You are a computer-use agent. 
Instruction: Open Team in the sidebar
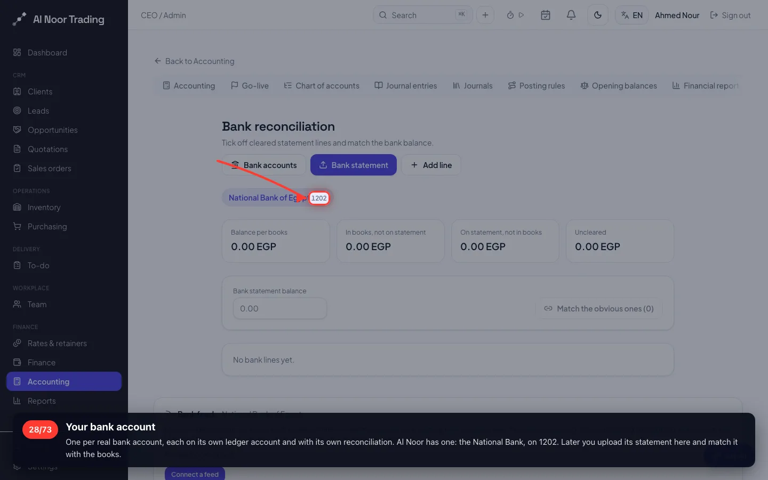64,304
